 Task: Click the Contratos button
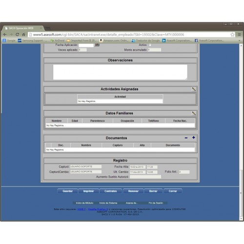pos(111,191)
